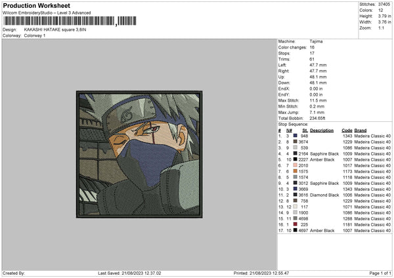Image resolution: width=394 pixels, height=278 pixels.
Task: Choose the cream swatch in stop 13
Action: (x=296, y=207)
